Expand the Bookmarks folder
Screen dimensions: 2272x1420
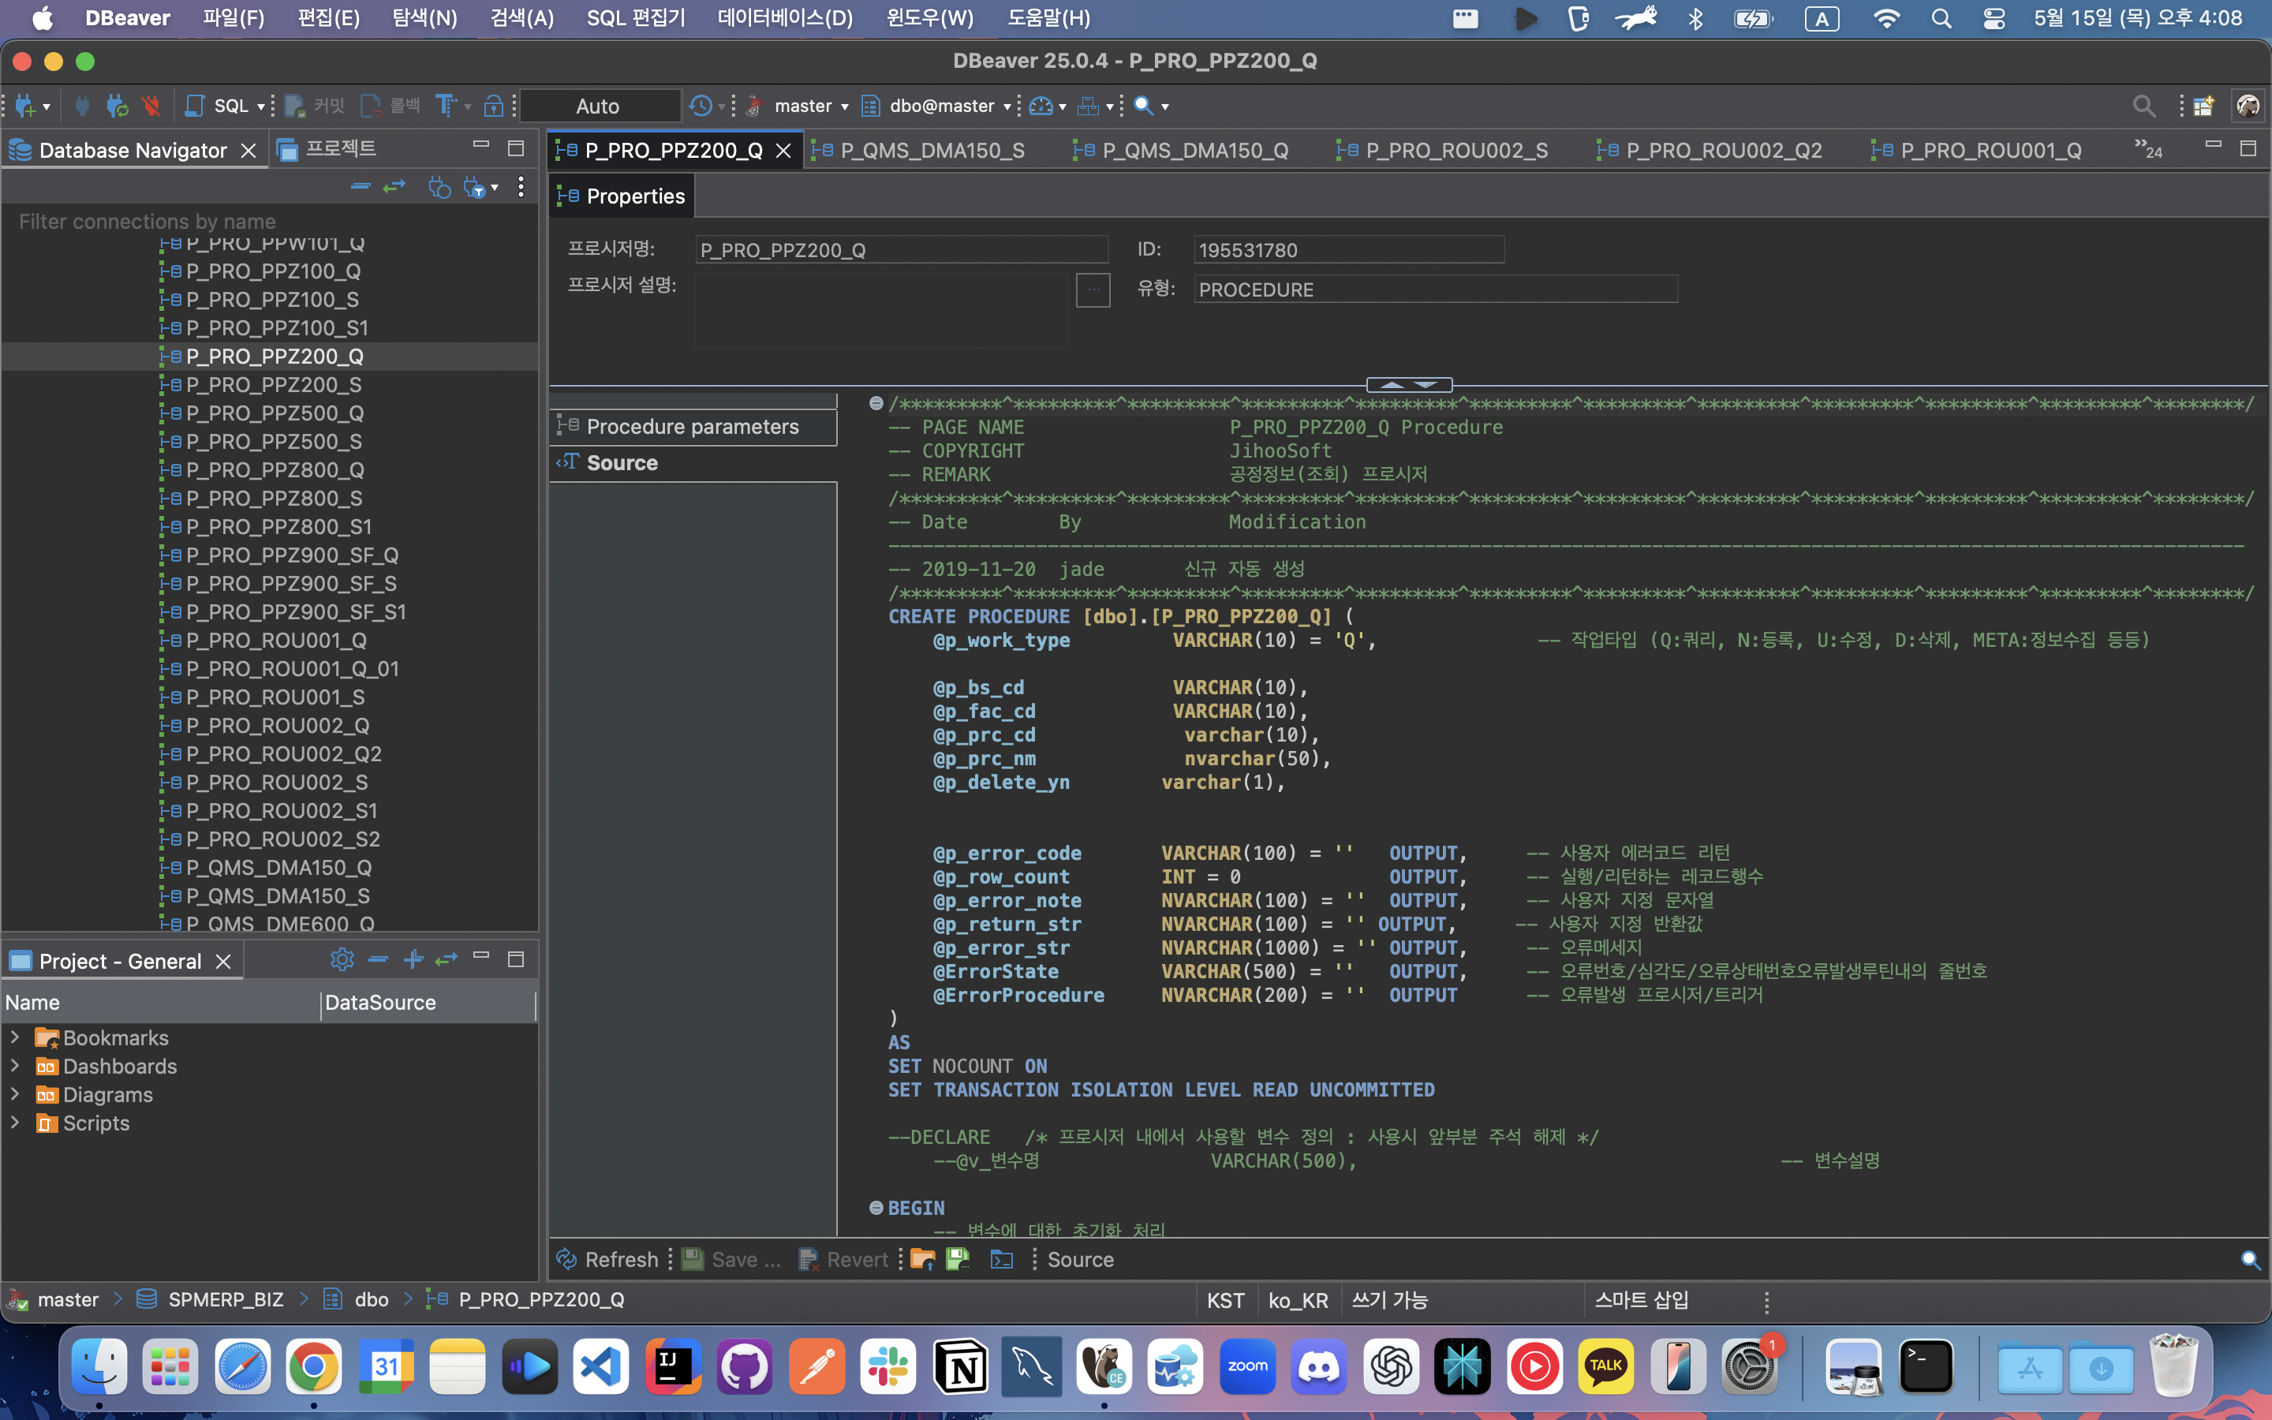[15, 1037]
